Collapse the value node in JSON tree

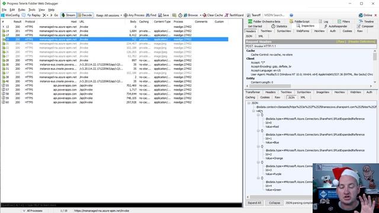point(253,111)
